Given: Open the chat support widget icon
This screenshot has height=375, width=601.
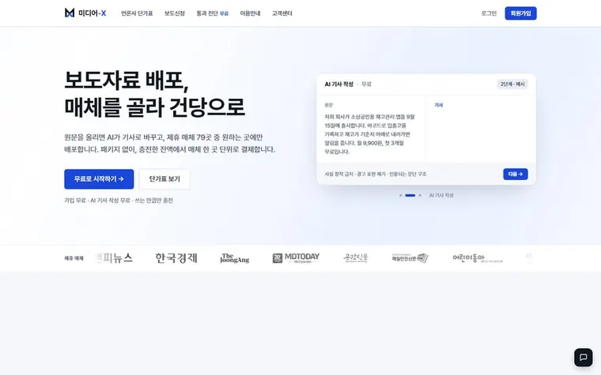Looking at the screenshot, I should click(x=583, y=358).
